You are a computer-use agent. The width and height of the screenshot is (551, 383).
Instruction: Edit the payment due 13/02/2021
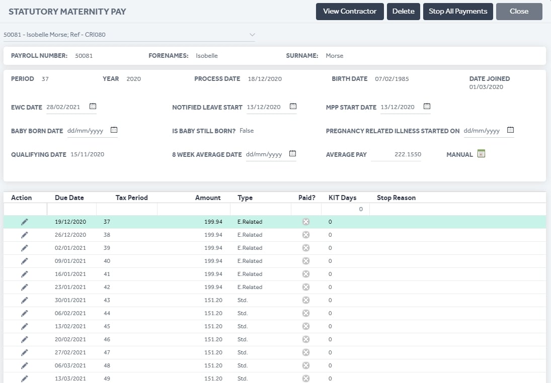[x=24, y=327]
